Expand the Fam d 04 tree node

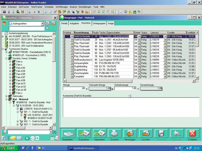[10, 71]
